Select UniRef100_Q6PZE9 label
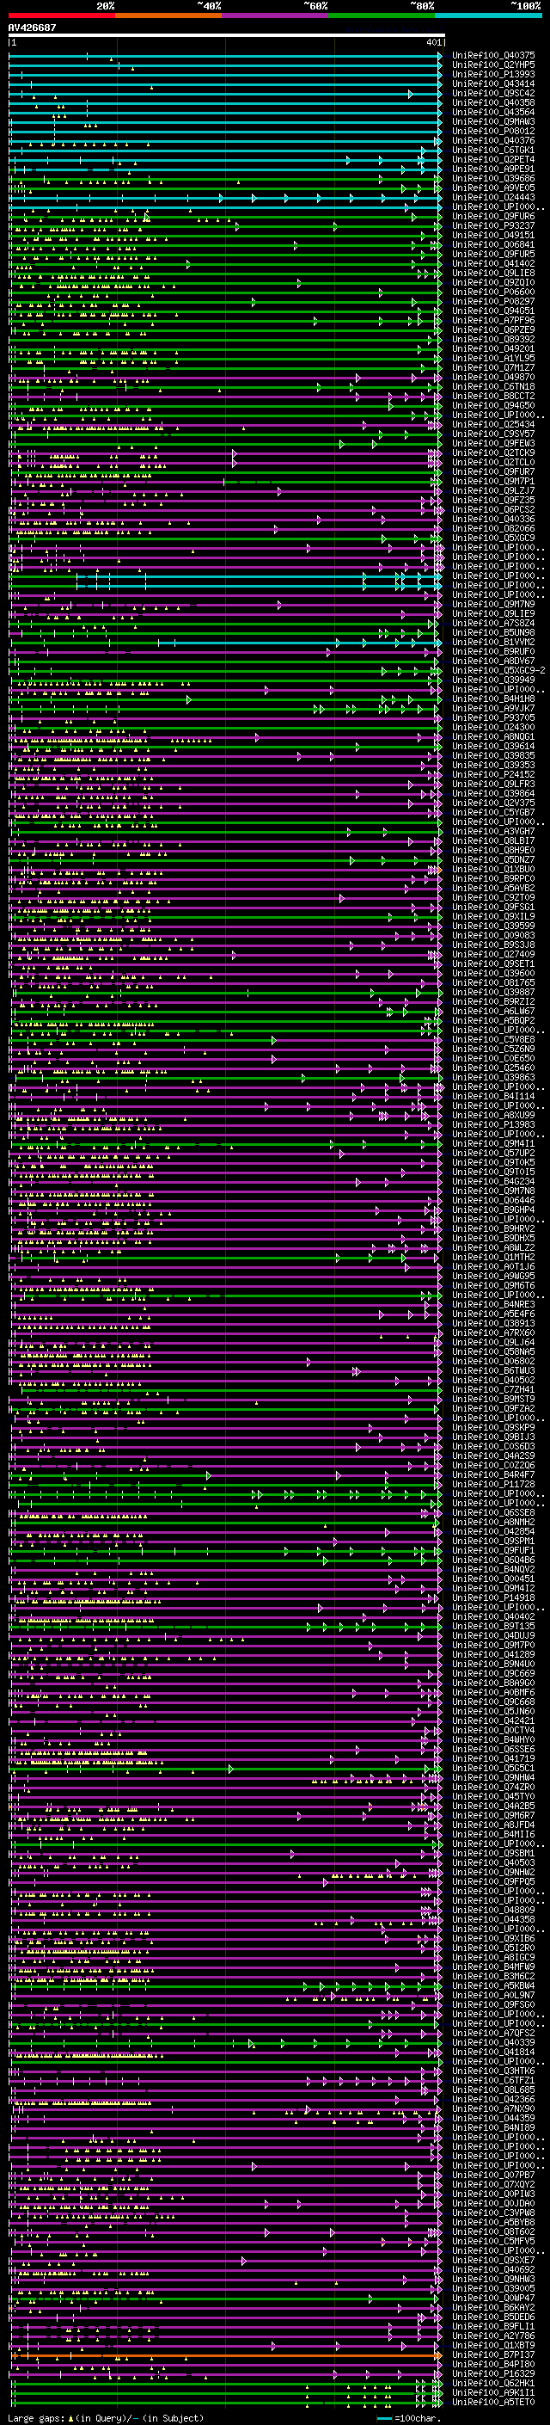 coord(493,329)
